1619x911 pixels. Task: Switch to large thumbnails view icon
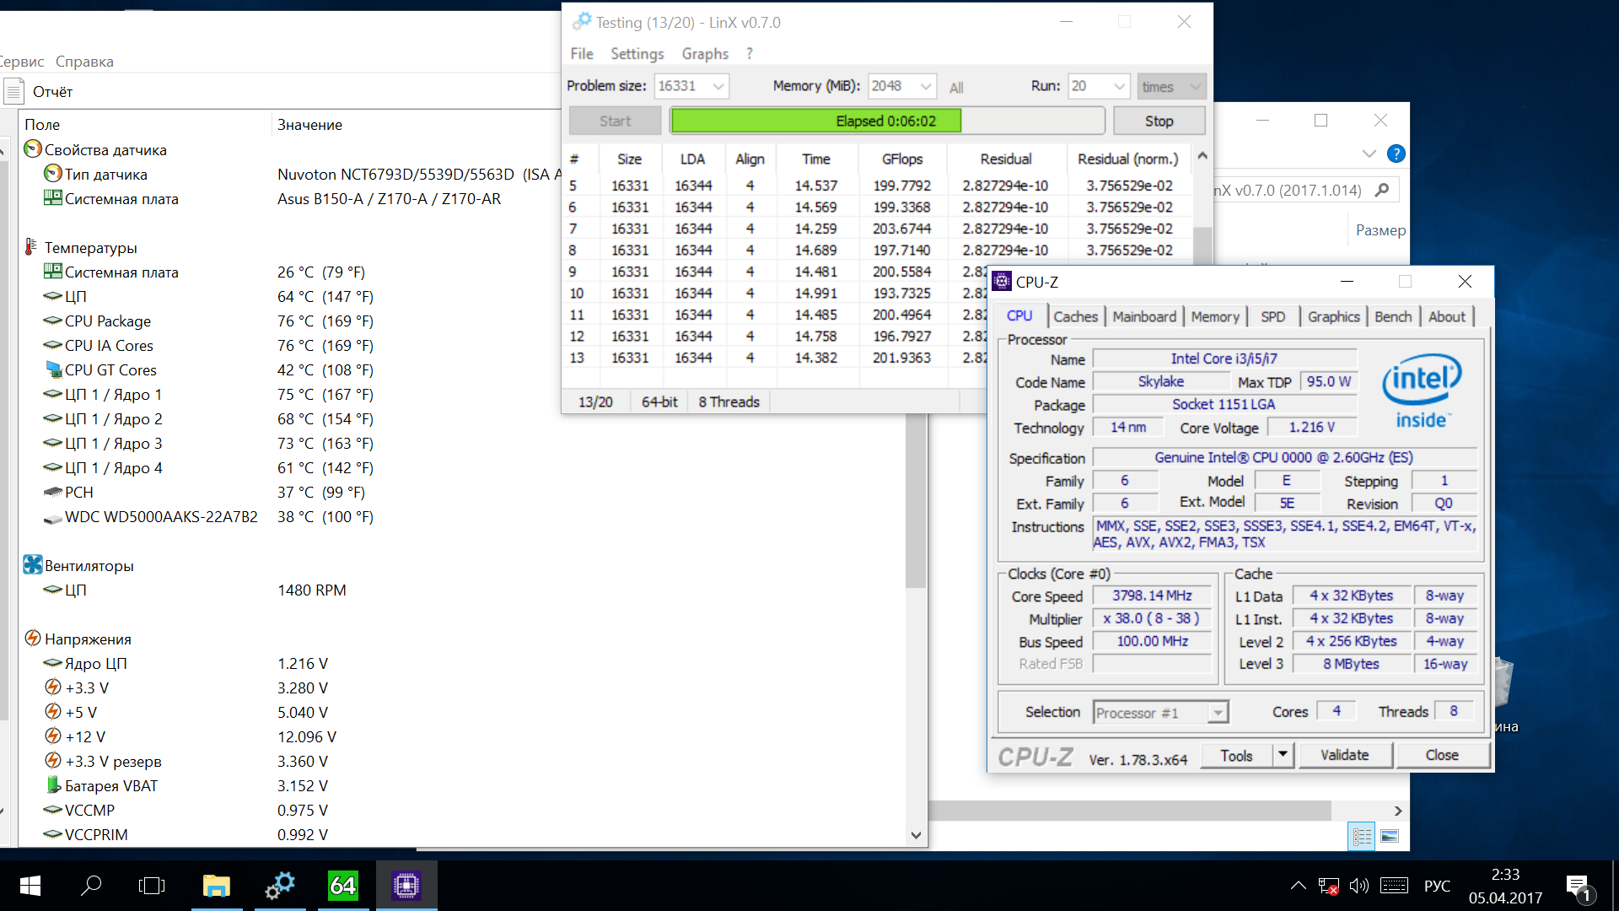click(1390, 836)
